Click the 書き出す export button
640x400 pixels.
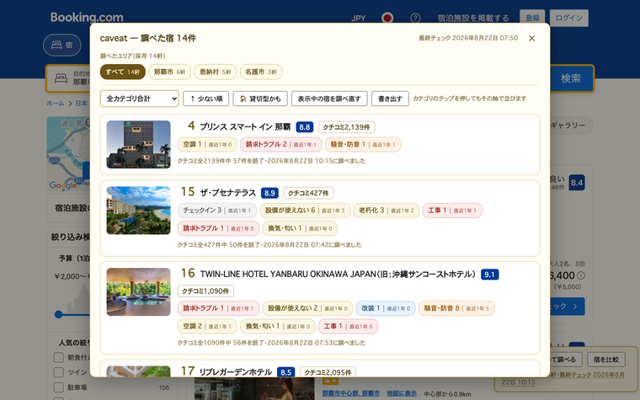pyautogui.click(x=390, y=99)
